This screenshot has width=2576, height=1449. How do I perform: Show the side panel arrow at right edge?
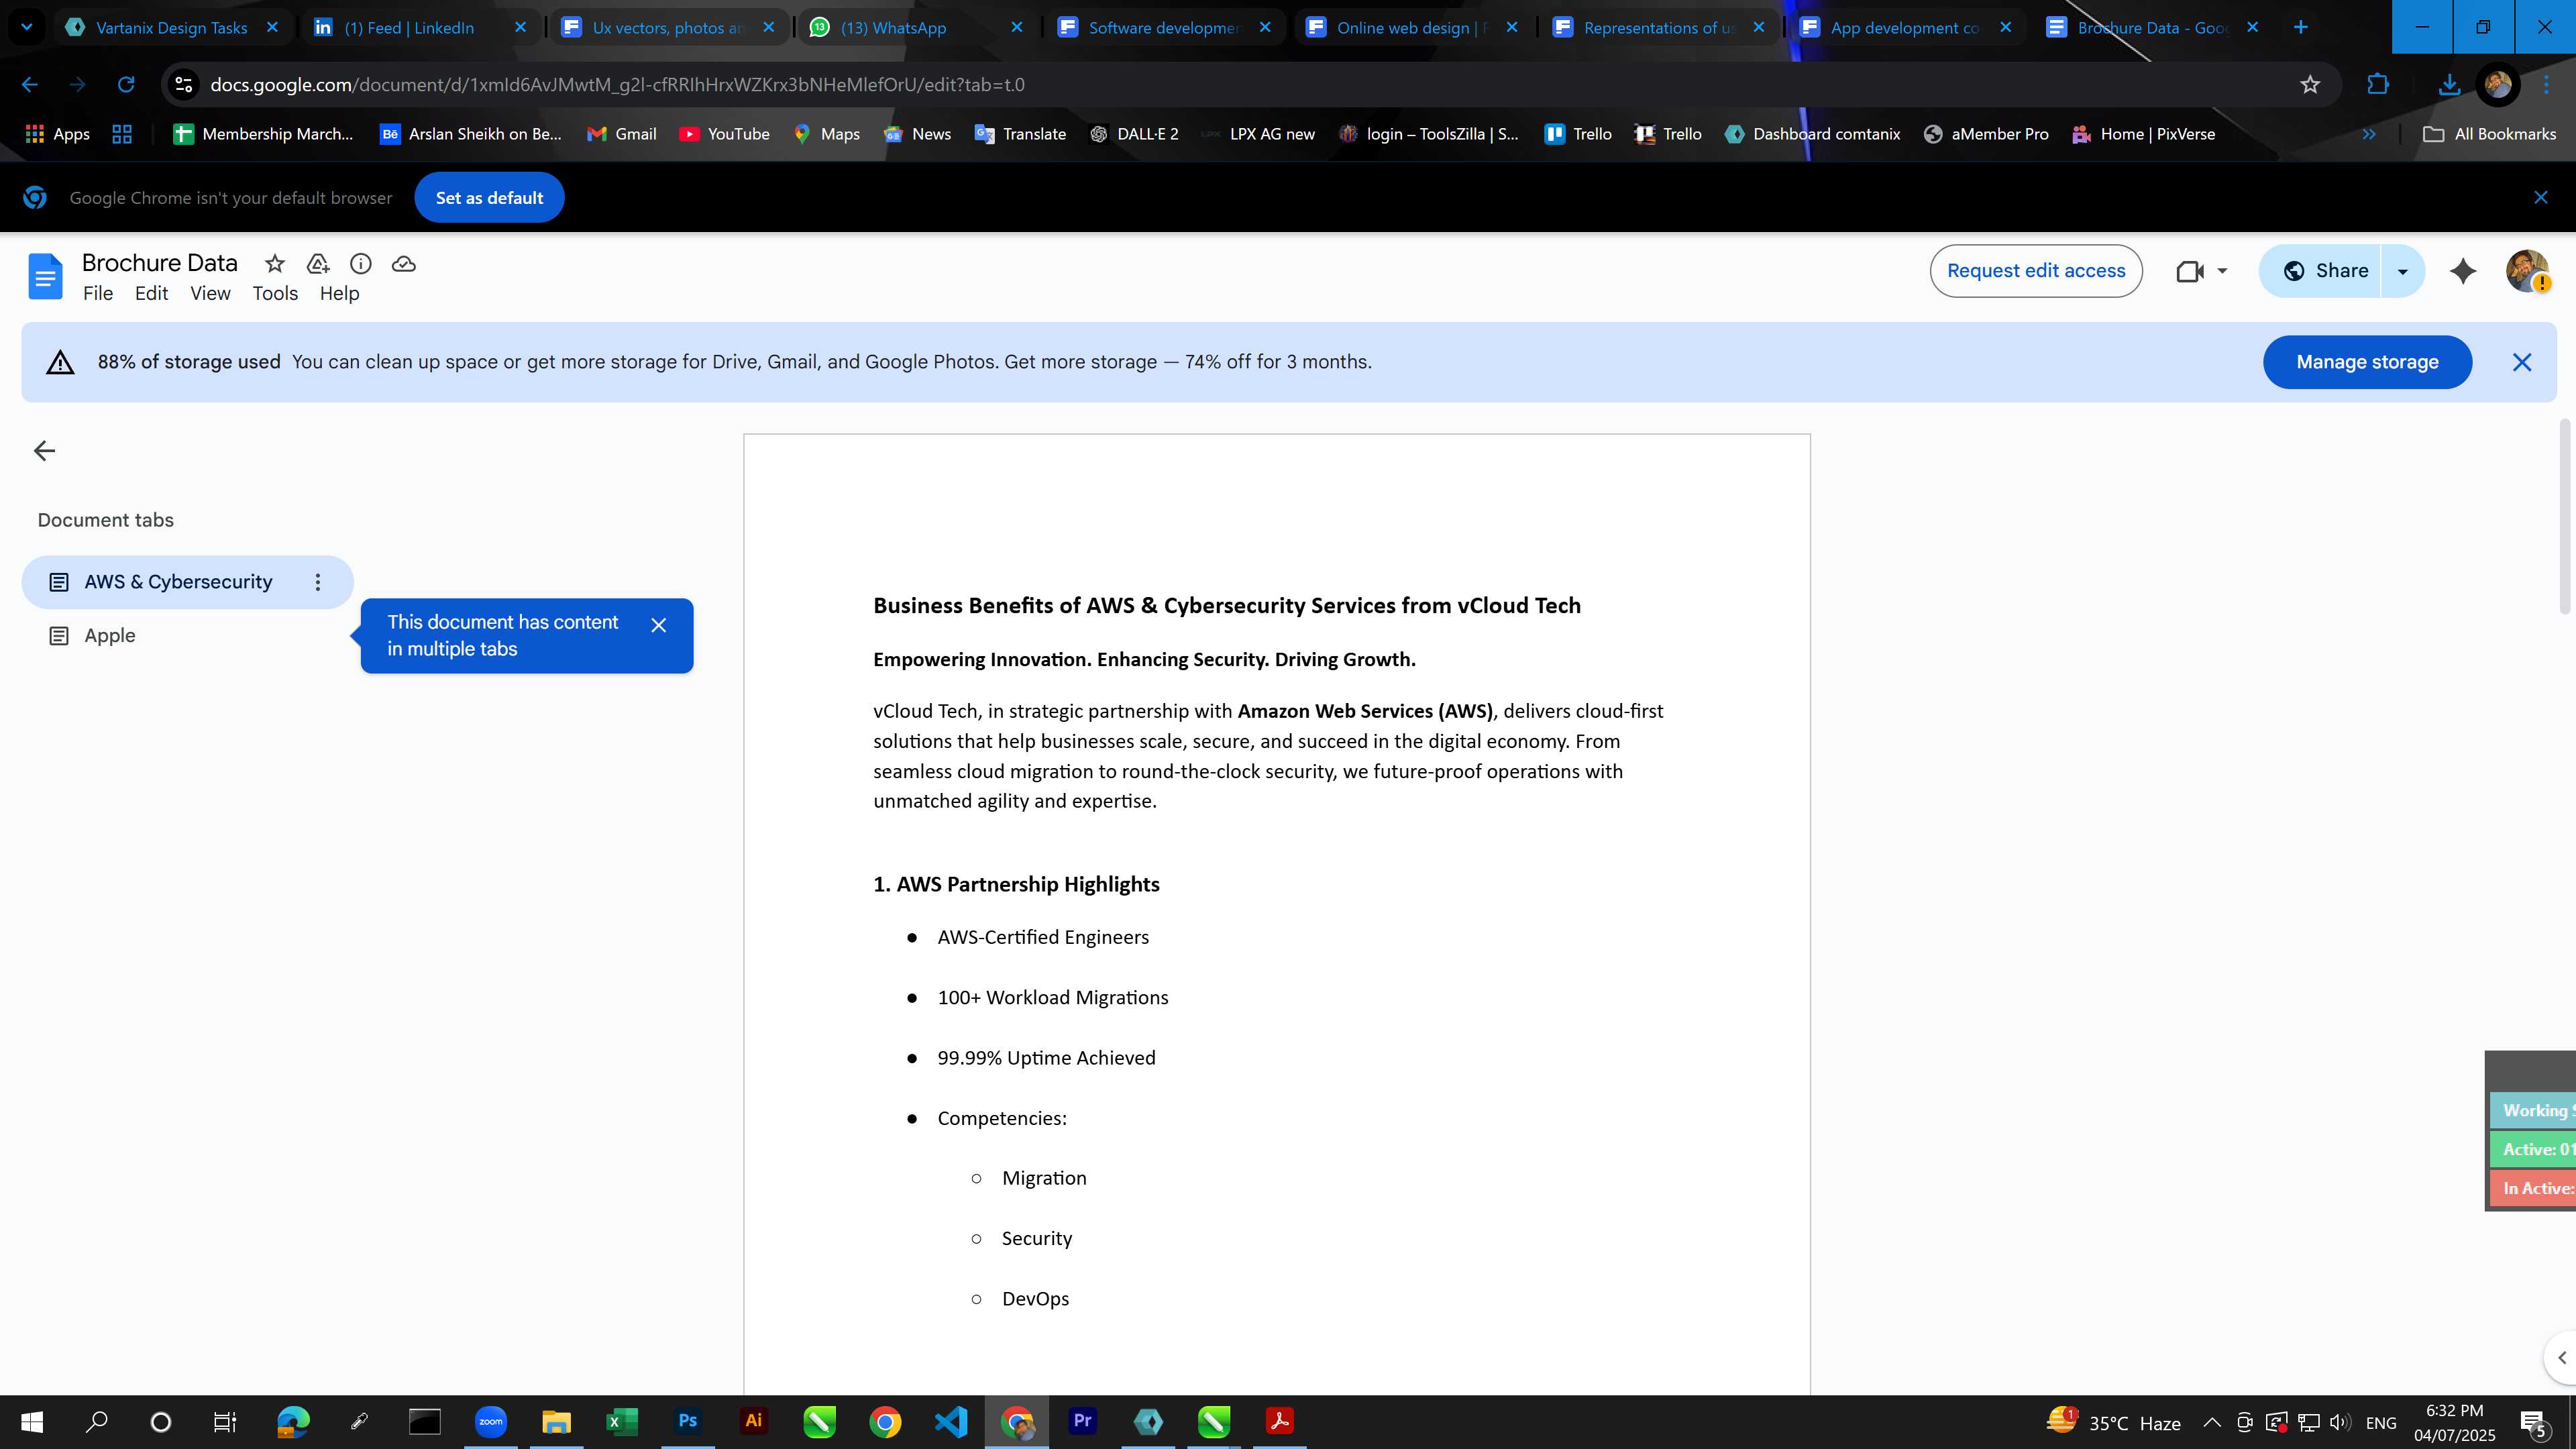point(2561,1357)
